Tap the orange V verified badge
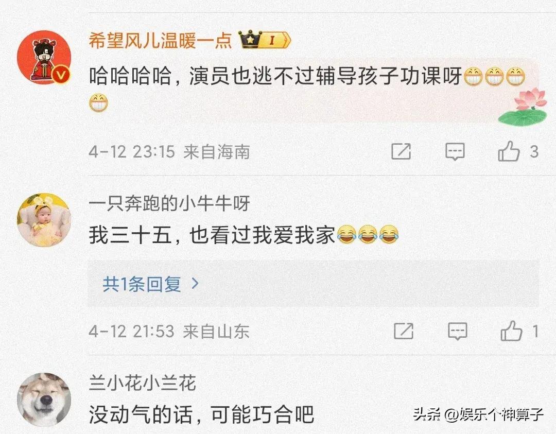 pos(62,75)
